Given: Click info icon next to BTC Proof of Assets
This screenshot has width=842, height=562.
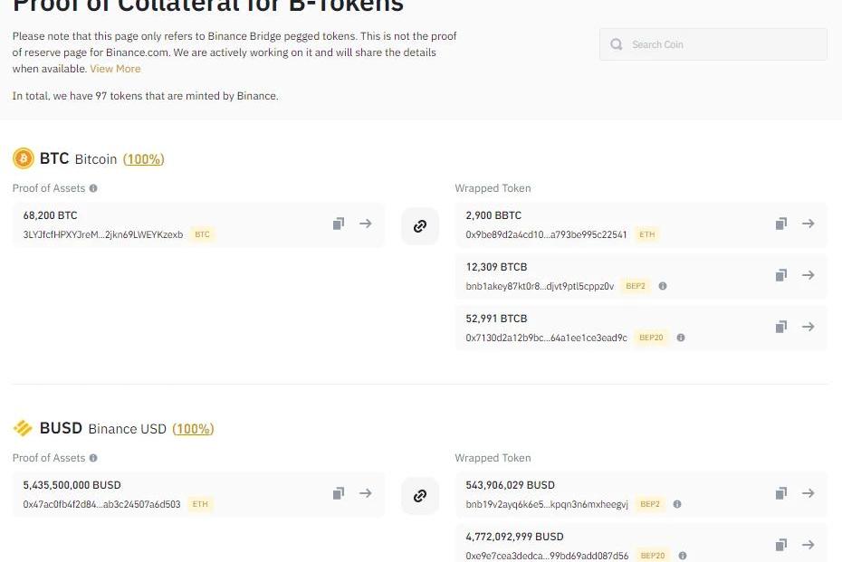Looking at the screenshot, I should 93,188.
